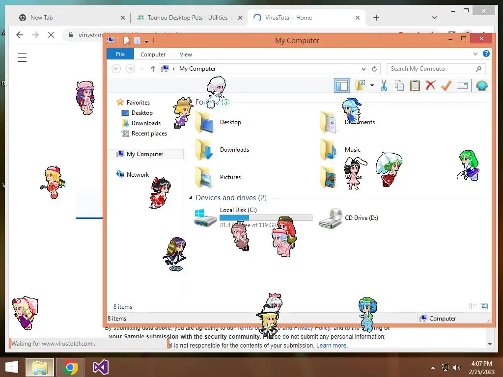
Task: Select CD Drive (D:)
Action: point(349,217)
